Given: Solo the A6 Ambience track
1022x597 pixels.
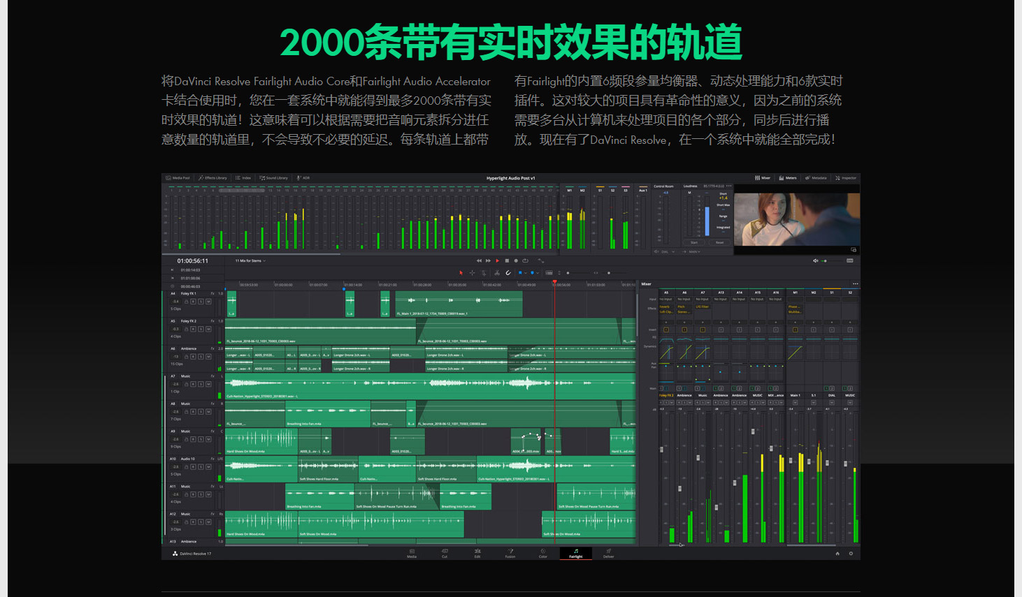Looking at the screenshot, I should tap(201, 357).
